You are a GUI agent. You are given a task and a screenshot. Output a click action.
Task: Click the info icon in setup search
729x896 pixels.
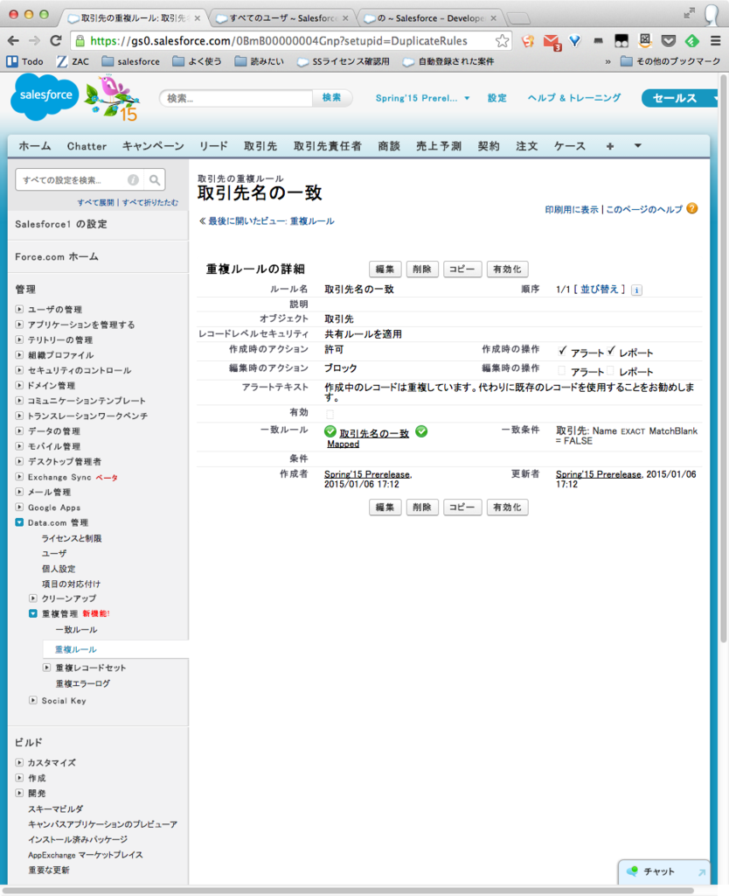(x=133, y=180)
